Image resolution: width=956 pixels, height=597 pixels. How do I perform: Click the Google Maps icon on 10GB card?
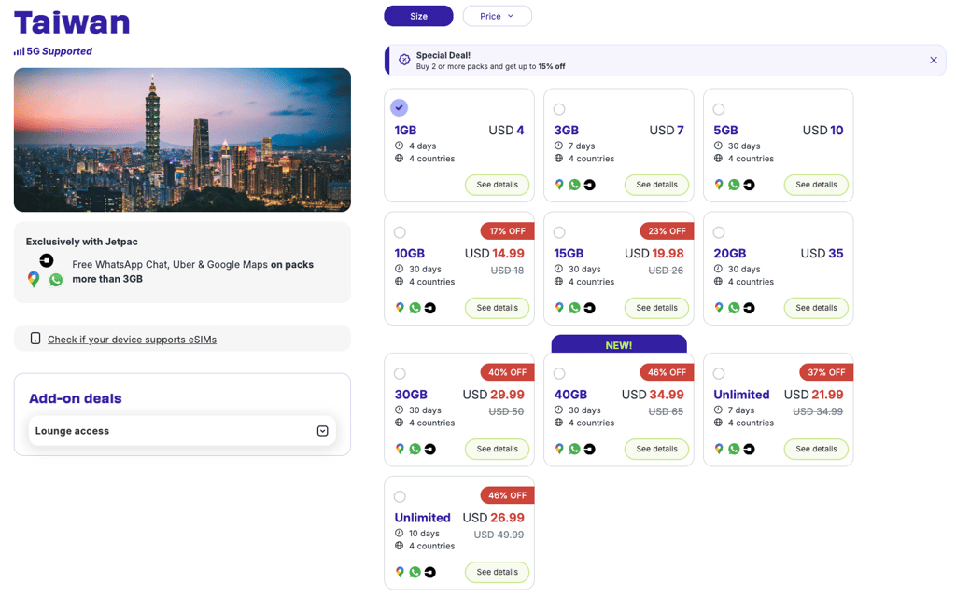pyautogui.click(x=400, y=308)
